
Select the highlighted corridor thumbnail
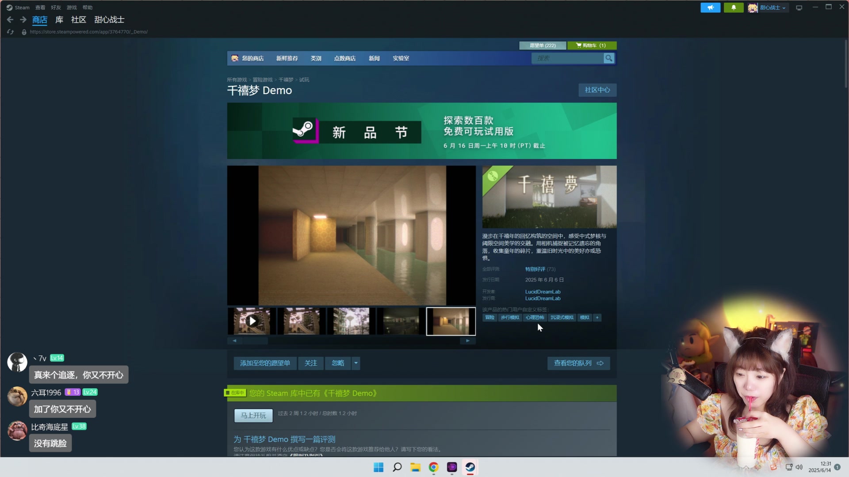[x=451, y=321]
